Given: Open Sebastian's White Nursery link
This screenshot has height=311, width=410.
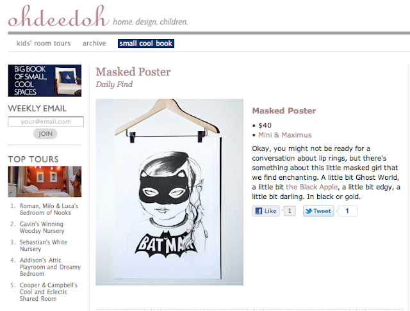Looking at the screenshot, I should [44, 246].
